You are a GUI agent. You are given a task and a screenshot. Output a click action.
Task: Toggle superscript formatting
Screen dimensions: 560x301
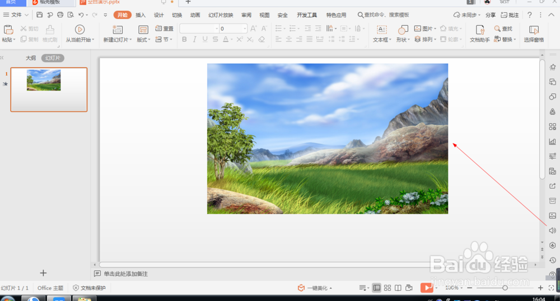click(239, 39)
